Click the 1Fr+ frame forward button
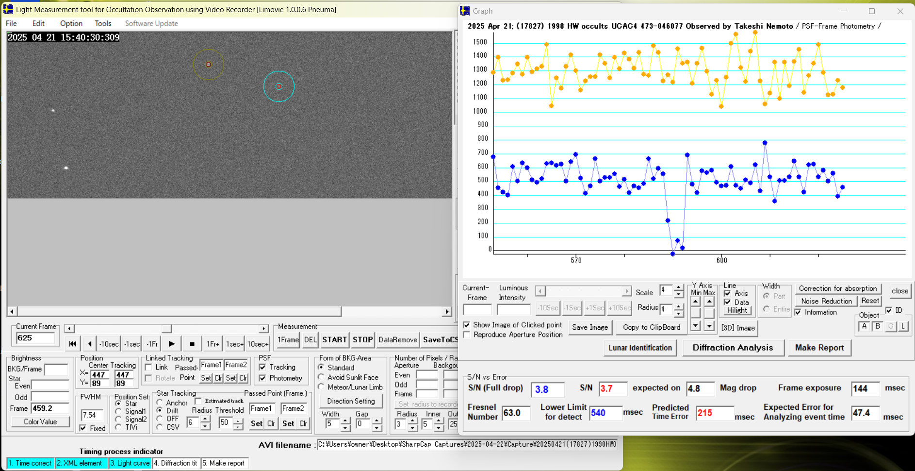This screenshot has height=471, width=915. [212, 344]
